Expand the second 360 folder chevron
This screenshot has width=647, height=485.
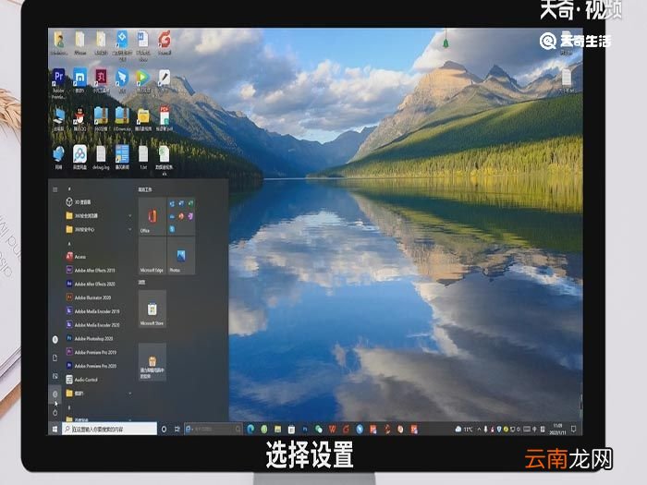[130, 229]
